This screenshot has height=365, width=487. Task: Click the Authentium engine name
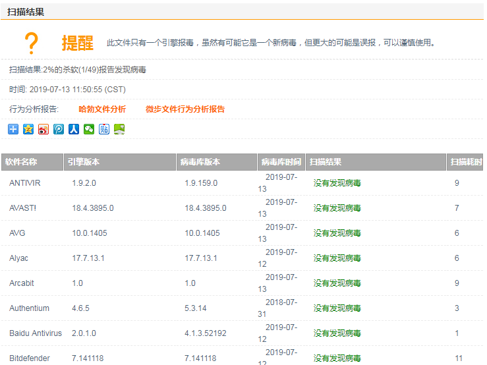coord(29,308)
